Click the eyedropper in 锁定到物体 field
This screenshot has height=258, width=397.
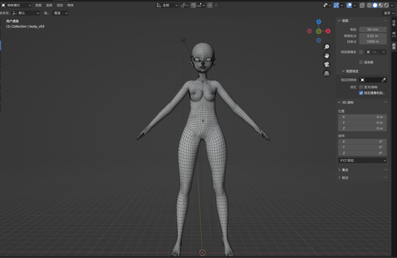pyautogui.click(x=384, y=80)
